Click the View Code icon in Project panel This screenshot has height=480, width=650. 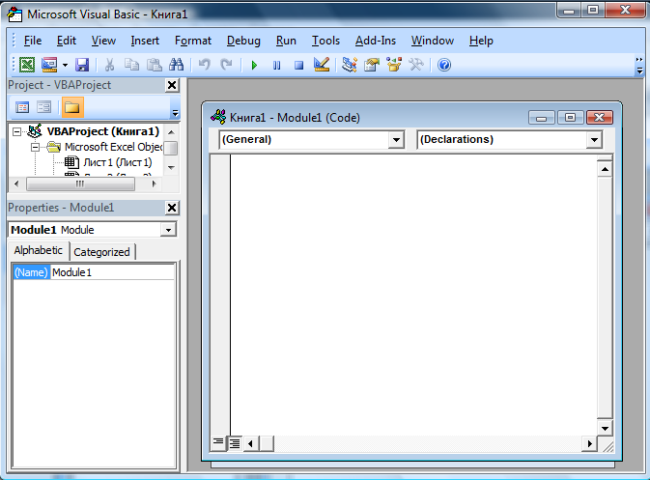tap(22, 108)
